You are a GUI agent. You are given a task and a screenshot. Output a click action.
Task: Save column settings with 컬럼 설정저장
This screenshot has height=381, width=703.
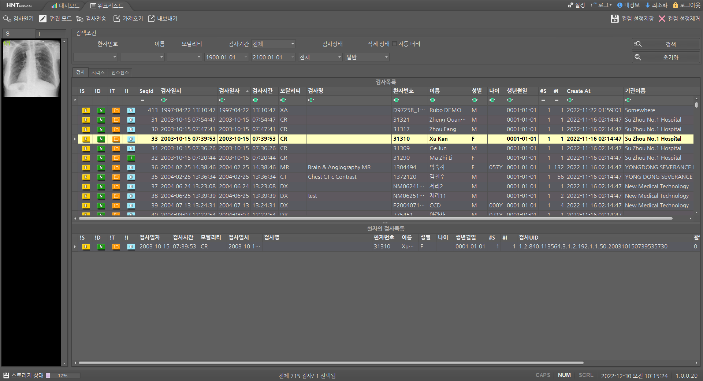(632, 19)
